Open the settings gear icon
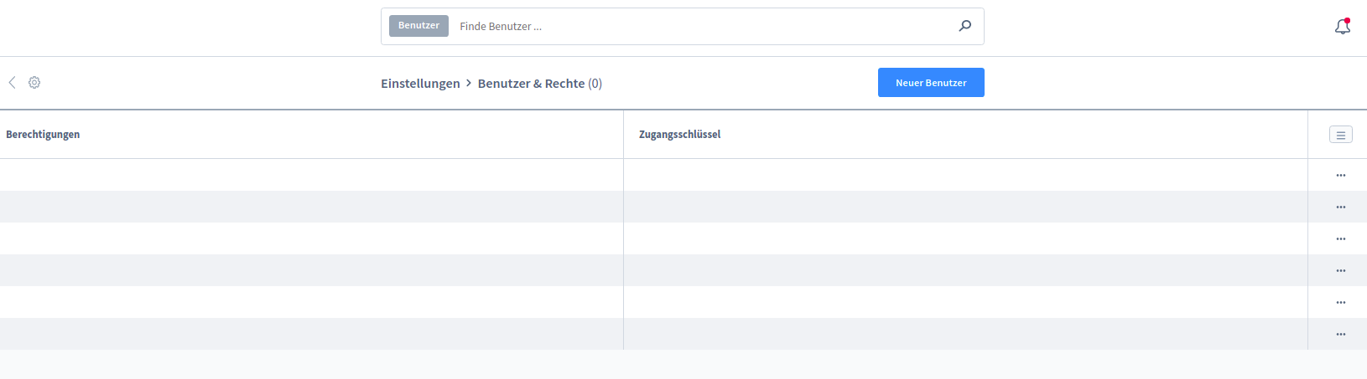 pos(34,82)
